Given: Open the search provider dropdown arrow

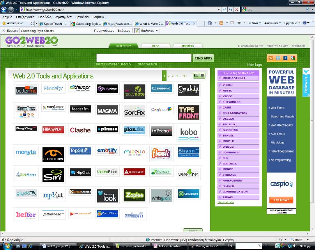Looking at the screenshot, I should (312, 9).
